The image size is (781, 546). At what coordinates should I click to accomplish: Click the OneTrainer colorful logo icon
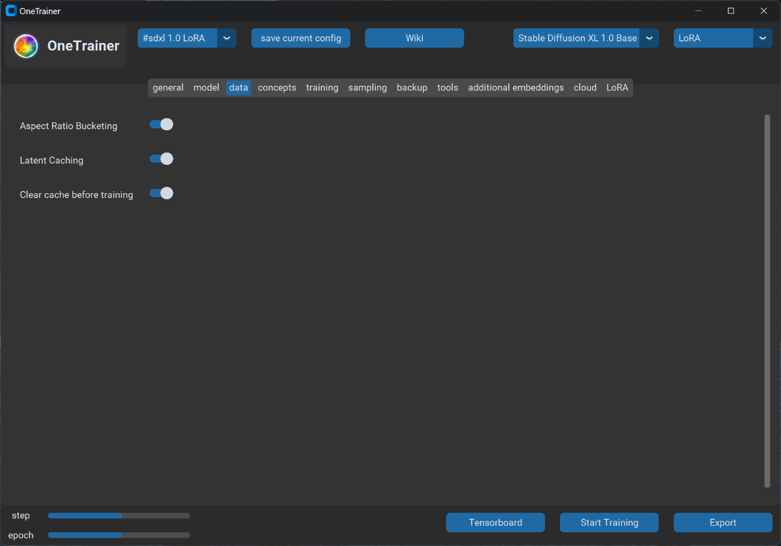click(x=26, y=46)
